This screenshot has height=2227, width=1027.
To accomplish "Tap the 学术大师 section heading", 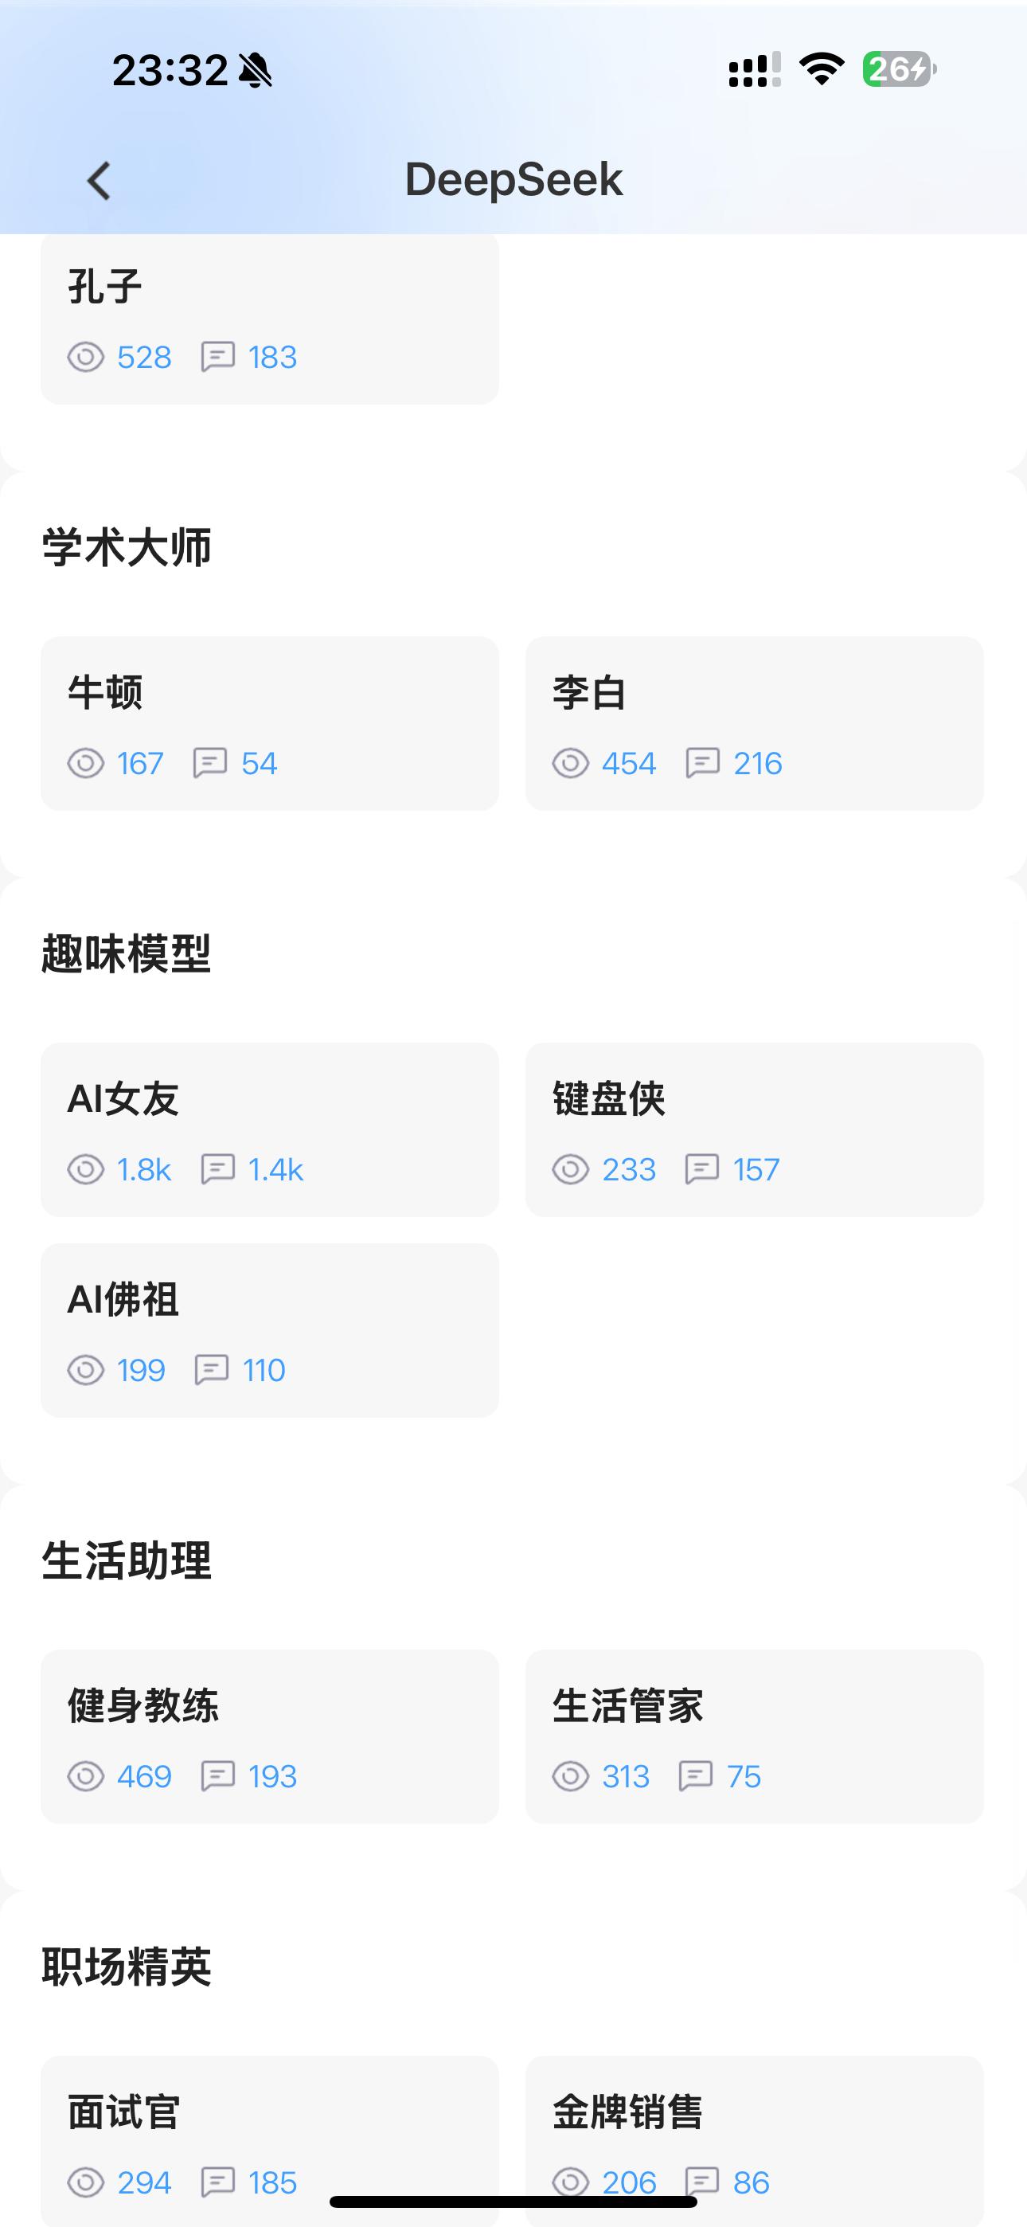I will tap(127, 548).
